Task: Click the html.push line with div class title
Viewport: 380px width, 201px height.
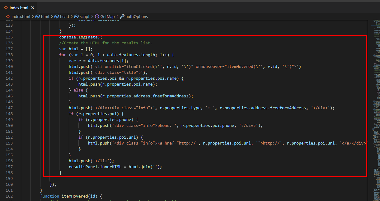Action: tap(108, 72)
